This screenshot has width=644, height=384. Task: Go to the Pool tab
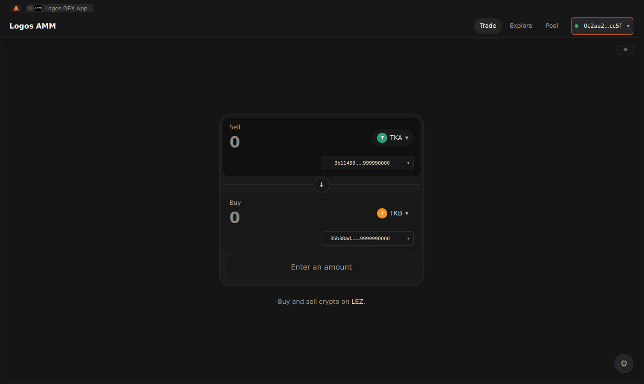552,26
